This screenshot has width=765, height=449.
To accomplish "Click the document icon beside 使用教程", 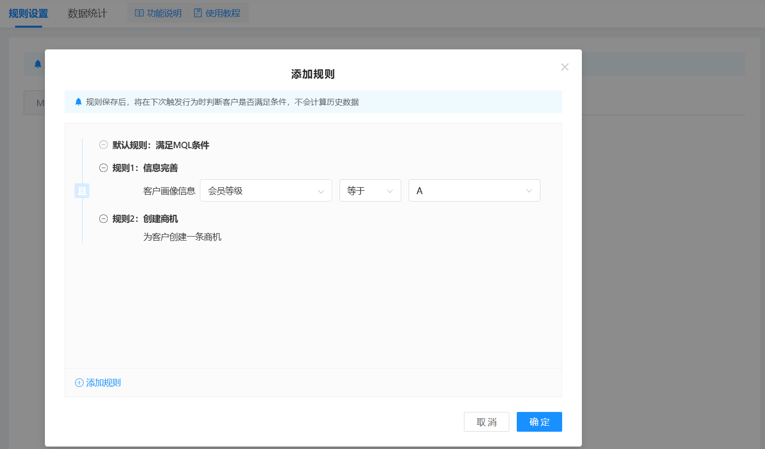I will coord(198,13).
